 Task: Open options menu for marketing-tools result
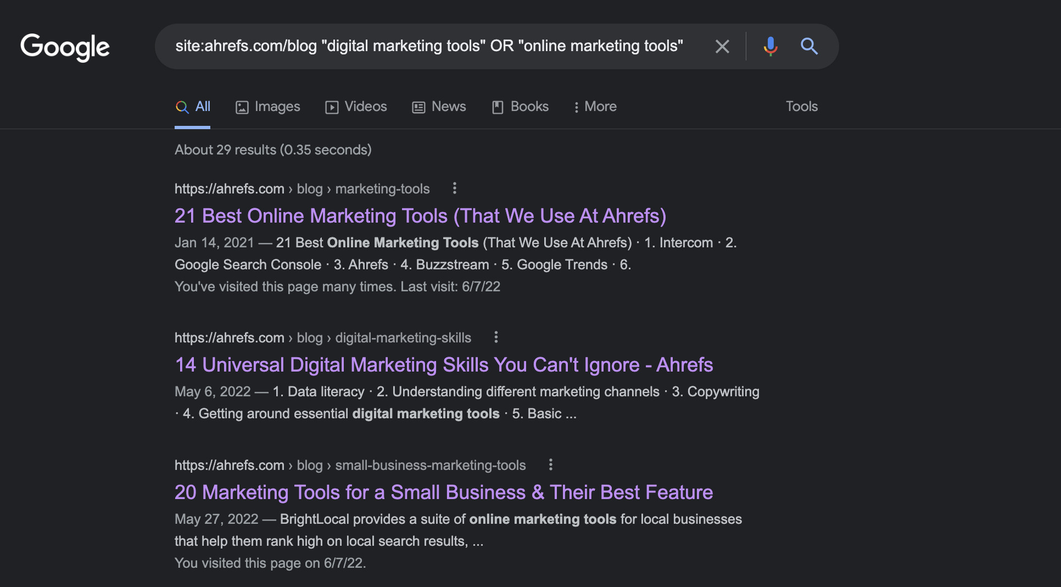(x=454, y=189)
